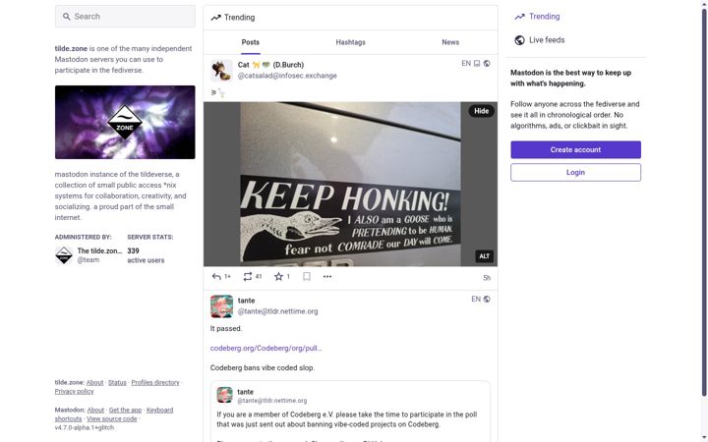Click the 'It passed.' post text

(226, 329)
